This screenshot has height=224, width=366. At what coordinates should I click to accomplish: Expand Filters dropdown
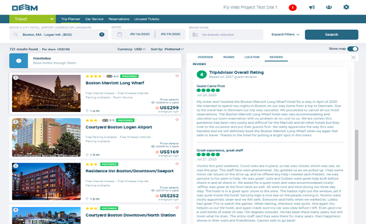click(285, 35)
